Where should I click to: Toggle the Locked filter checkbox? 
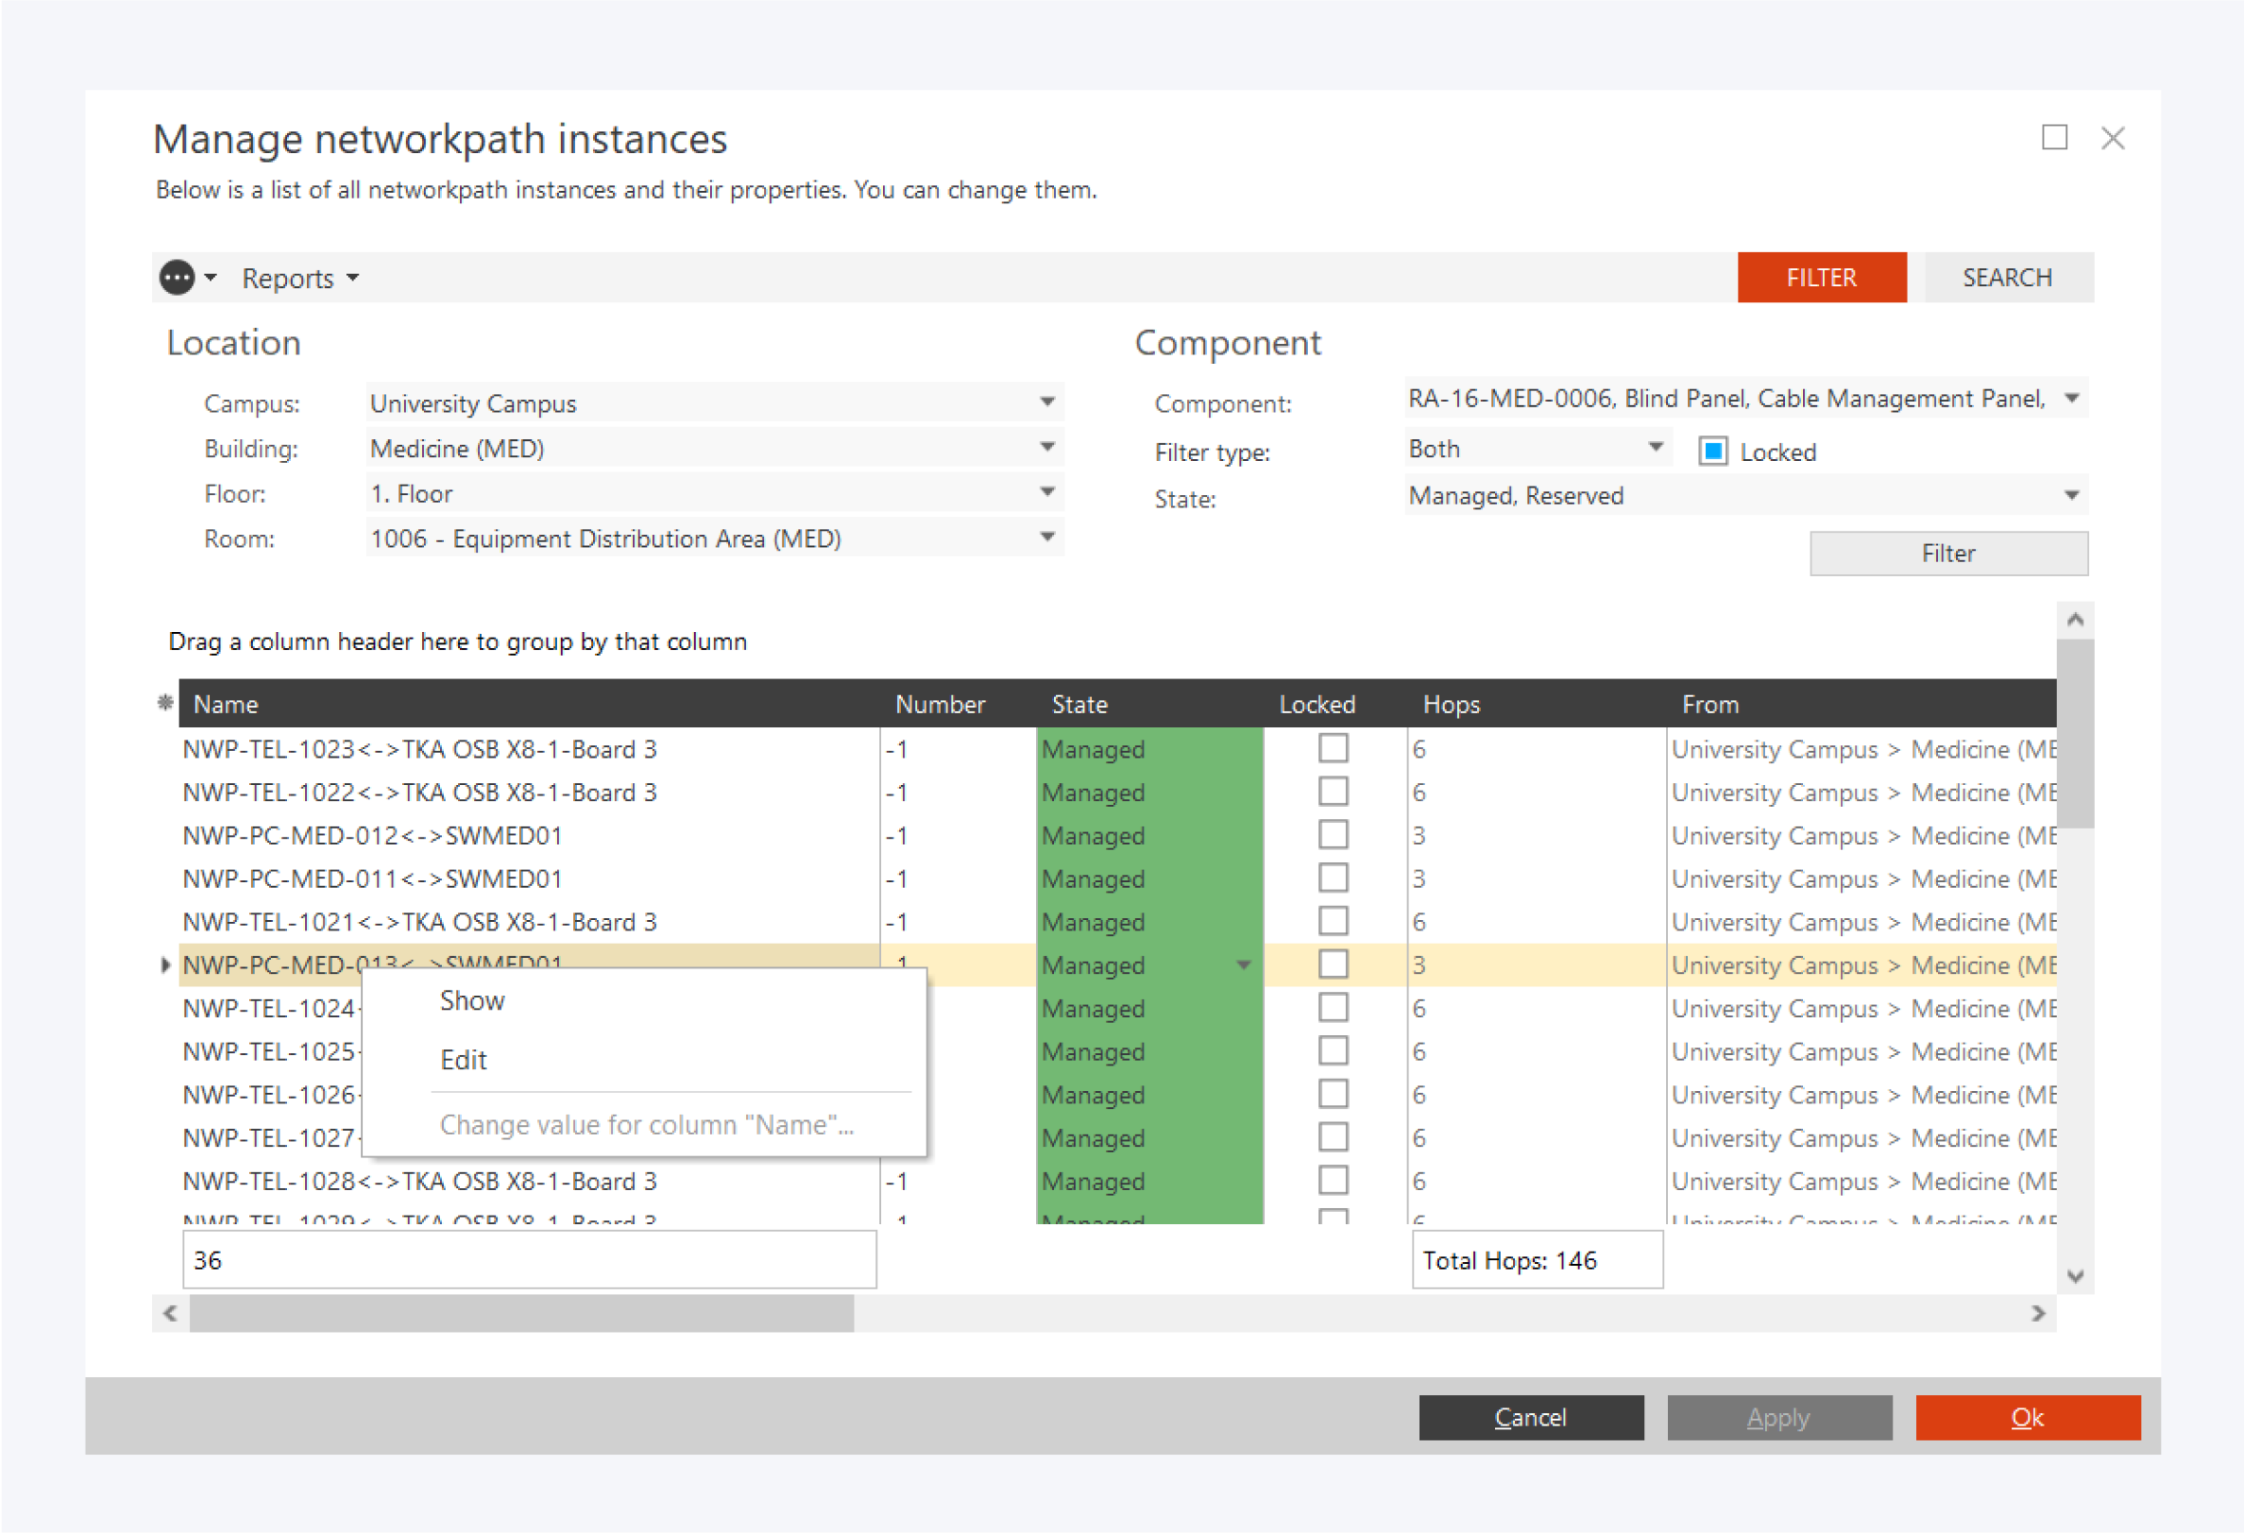click(x=1712, y=451)
